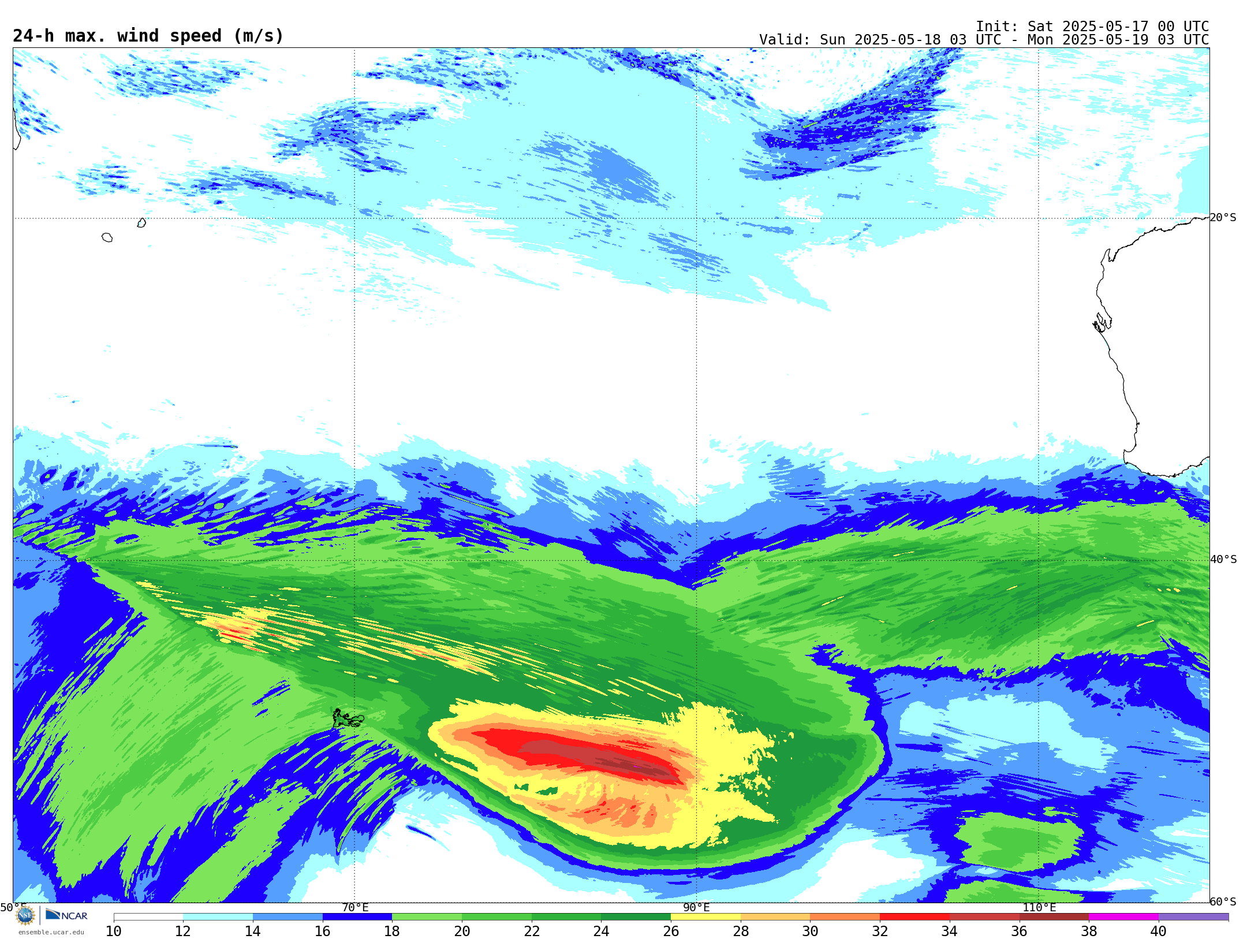The image size is (1247, 939).
Task: Click the 20°S latitude label
Action: 1223,218
